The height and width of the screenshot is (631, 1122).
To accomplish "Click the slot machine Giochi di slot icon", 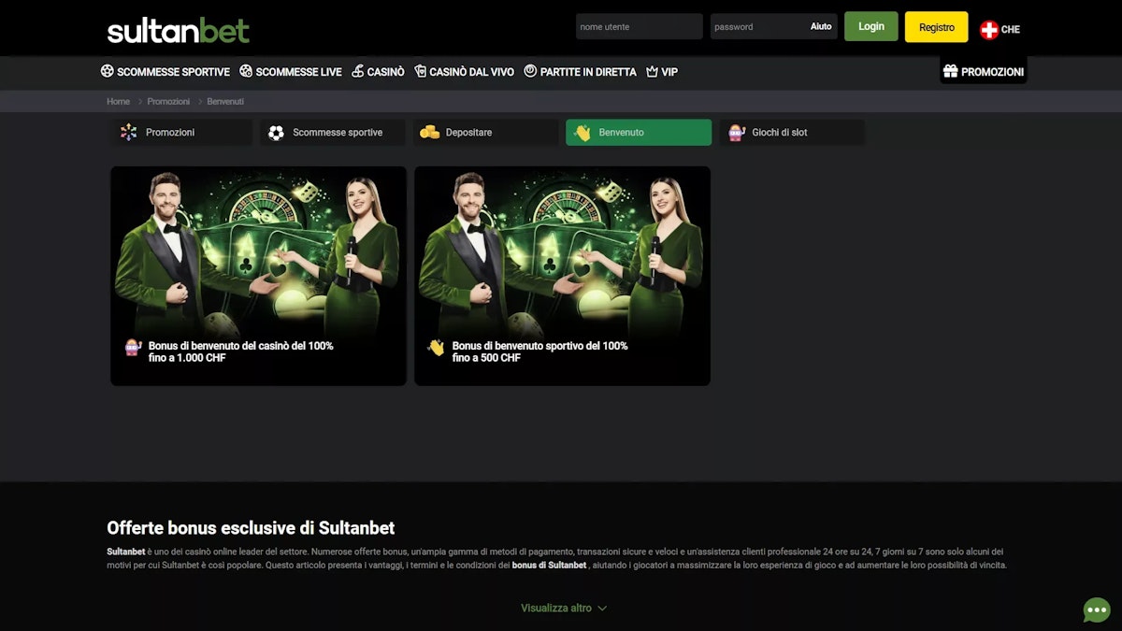I will (736, 133).
